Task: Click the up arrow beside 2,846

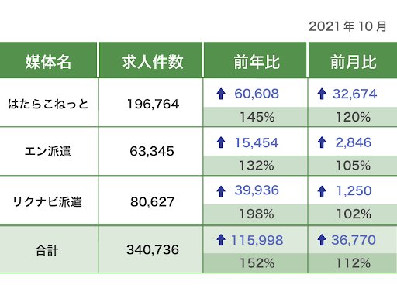Action: point(322,142)
